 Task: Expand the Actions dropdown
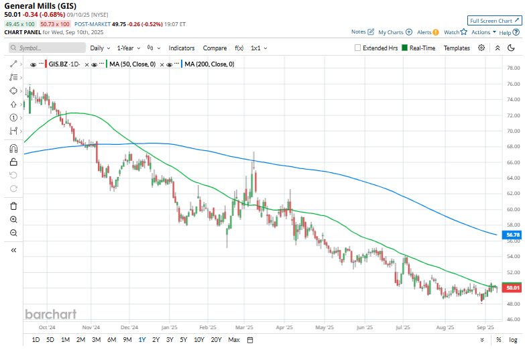(483, 32)
